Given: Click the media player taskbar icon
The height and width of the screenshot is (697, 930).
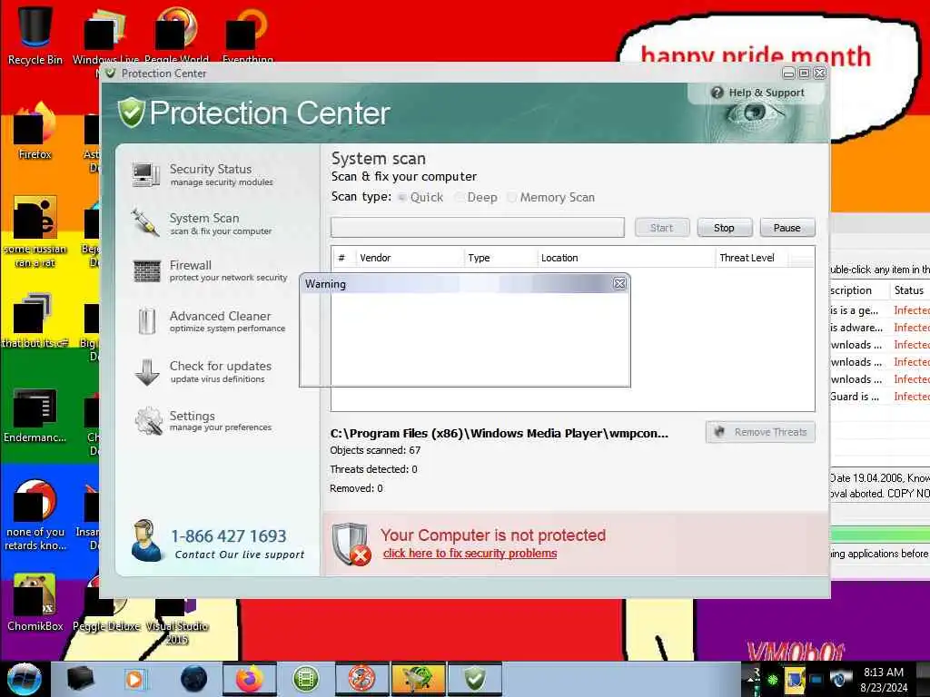Looking at the screenshot, I should [134, 679].
